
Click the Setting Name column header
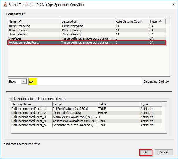32,104
